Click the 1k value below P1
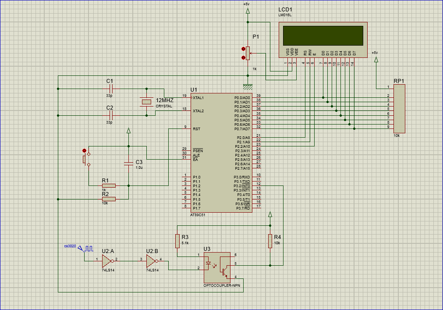443x310 pixels. [255, 69]
